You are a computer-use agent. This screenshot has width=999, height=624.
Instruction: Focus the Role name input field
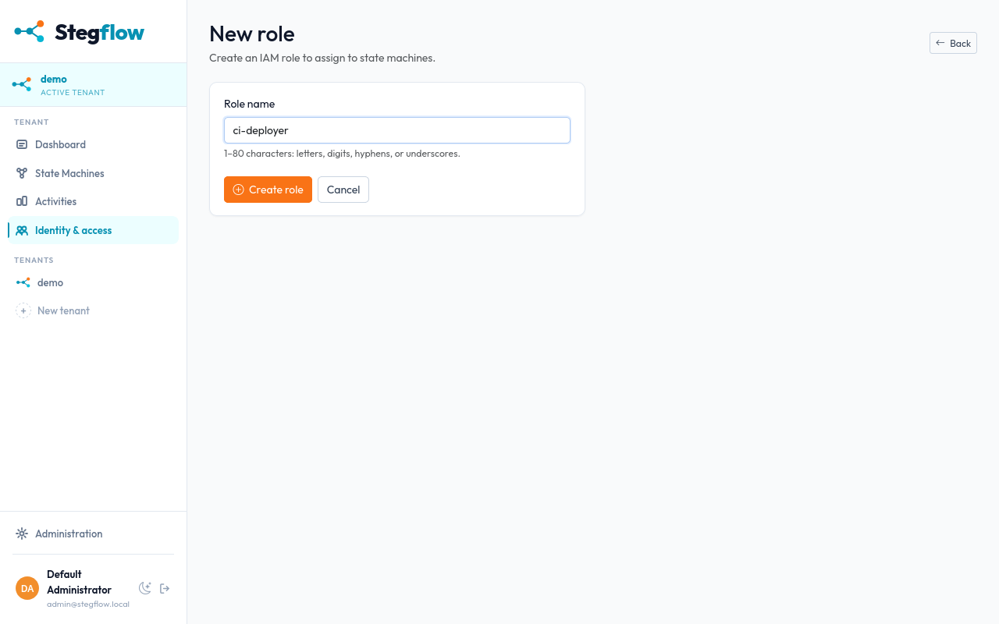click(x=397, y=130)
